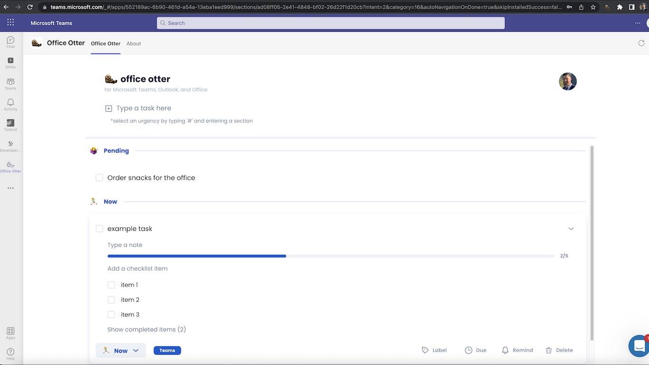Viewport: 649px width, 365px height.
Task: Click the Teams label badge
Action: click(167, 350)
